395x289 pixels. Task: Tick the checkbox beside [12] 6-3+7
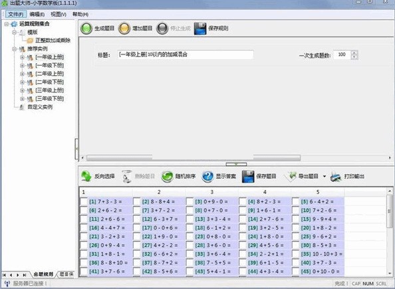136,219
